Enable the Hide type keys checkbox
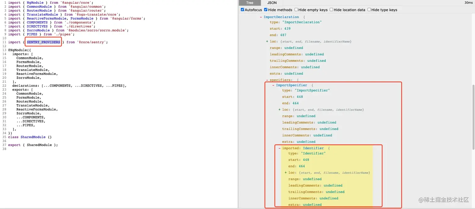This screenshot has height=209, width=475. point(369,10)
